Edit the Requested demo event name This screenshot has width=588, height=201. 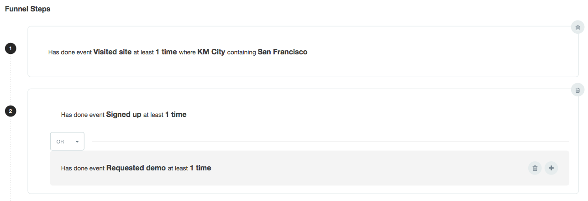click(x=136, y=168)
